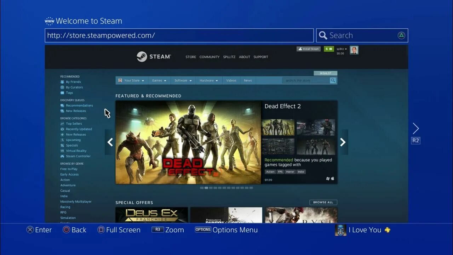The image size is (453, 255).
Task: Open the Casual genre link
Action: tap(65, 191)
